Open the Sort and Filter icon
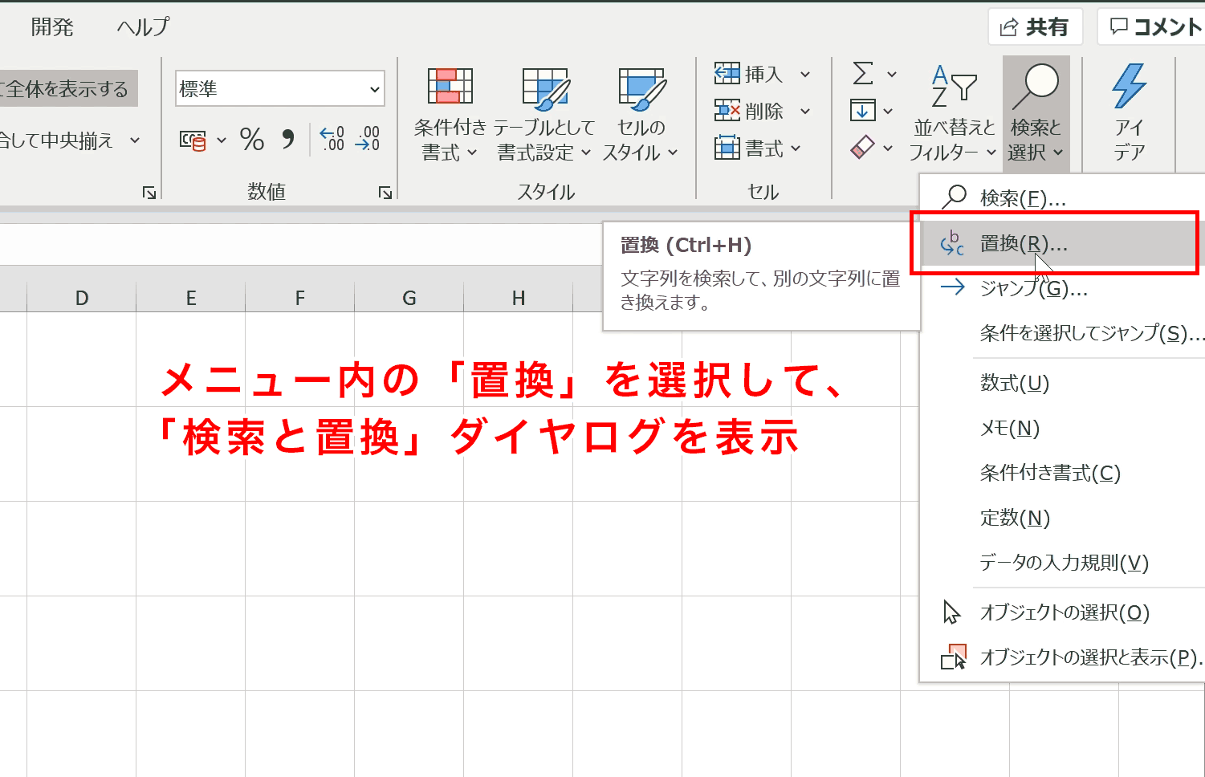Screen dimensions: 1205x777 tap(954, 87)
